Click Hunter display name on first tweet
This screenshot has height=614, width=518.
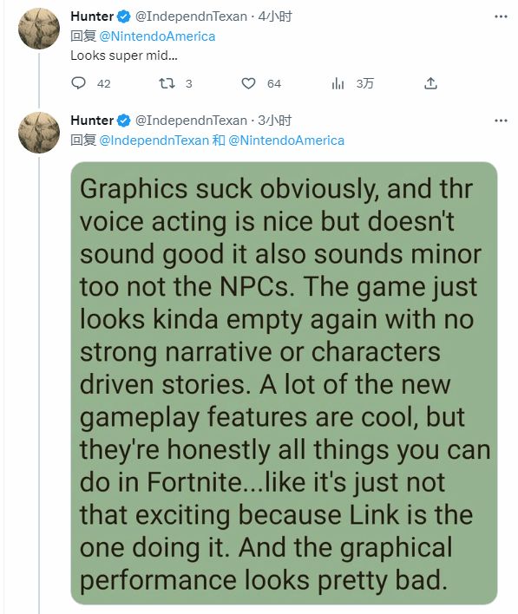pyautogui.click(x=92, y=16)
